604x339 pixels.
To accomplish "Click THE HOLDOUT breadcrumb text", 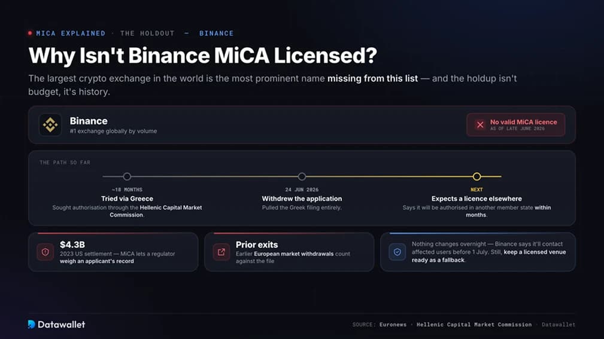I will (147, 33).
